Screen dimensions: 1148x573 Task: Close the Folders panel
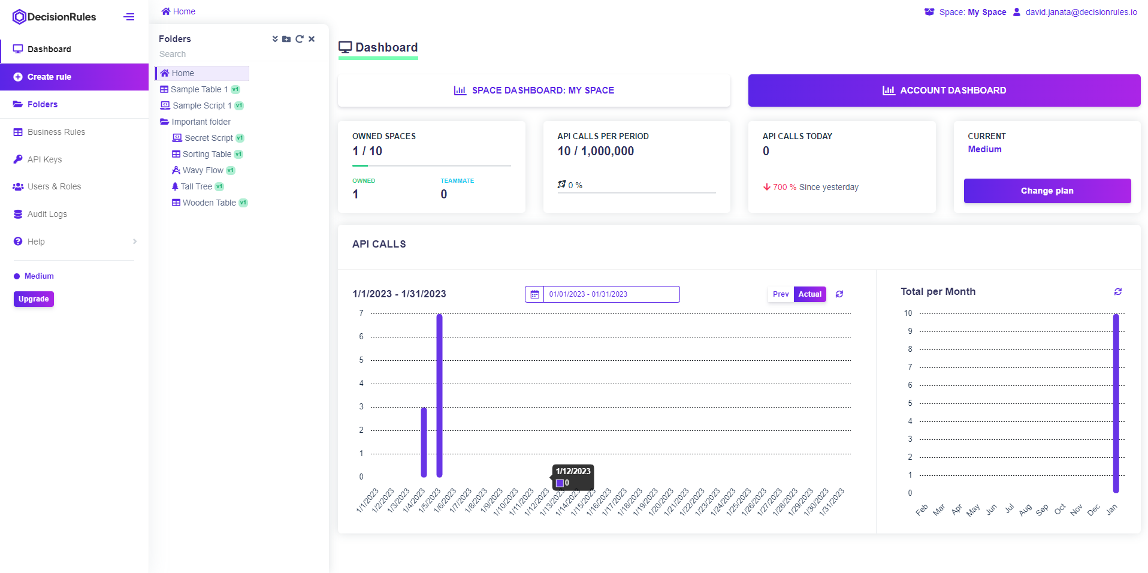click(x=312, y=39)
